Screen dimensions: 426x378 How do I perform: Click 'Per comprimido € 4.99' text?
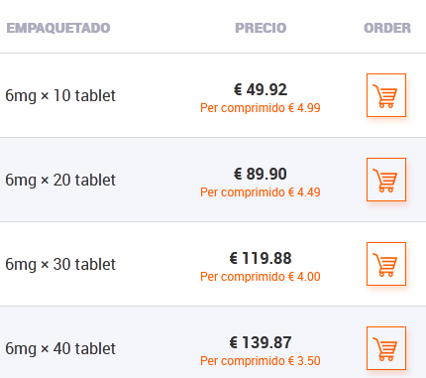(x=261, y=108)
